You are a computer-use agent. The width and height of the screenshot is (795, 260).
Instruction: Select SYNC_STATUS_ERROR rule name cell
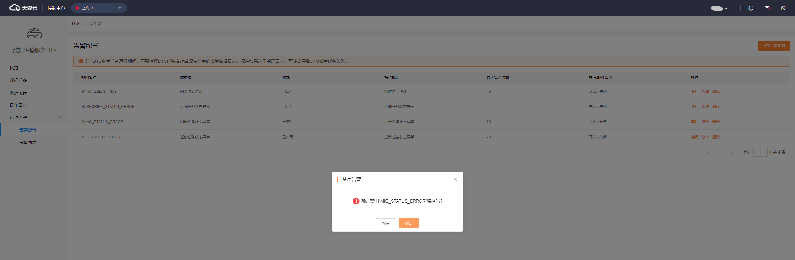pos(102,122)
